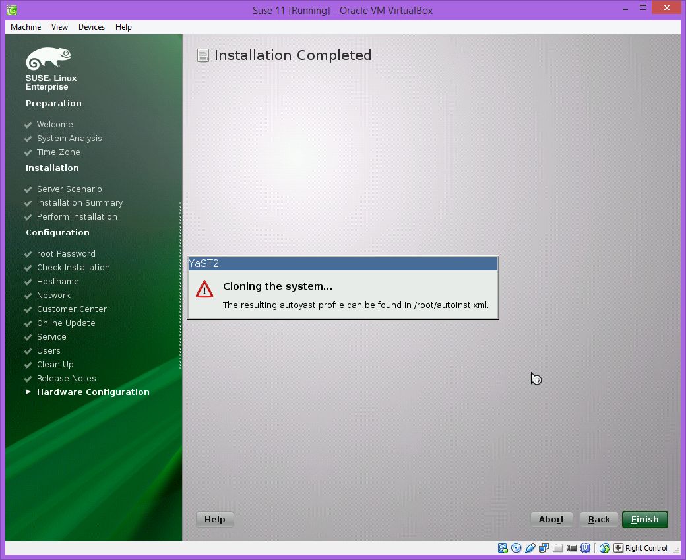The width and height of the screenshot is (686, 560).
Task: Click the green Finish button
Action: click(645, 519)
